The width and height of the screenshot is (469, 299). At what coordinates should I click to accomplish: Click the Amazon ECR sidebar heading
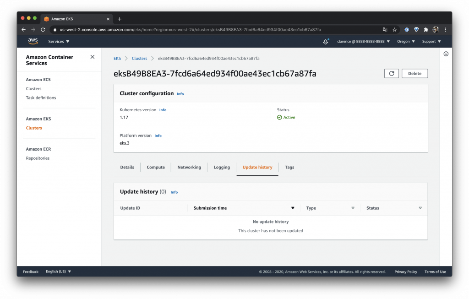click(x=38, y=149)
